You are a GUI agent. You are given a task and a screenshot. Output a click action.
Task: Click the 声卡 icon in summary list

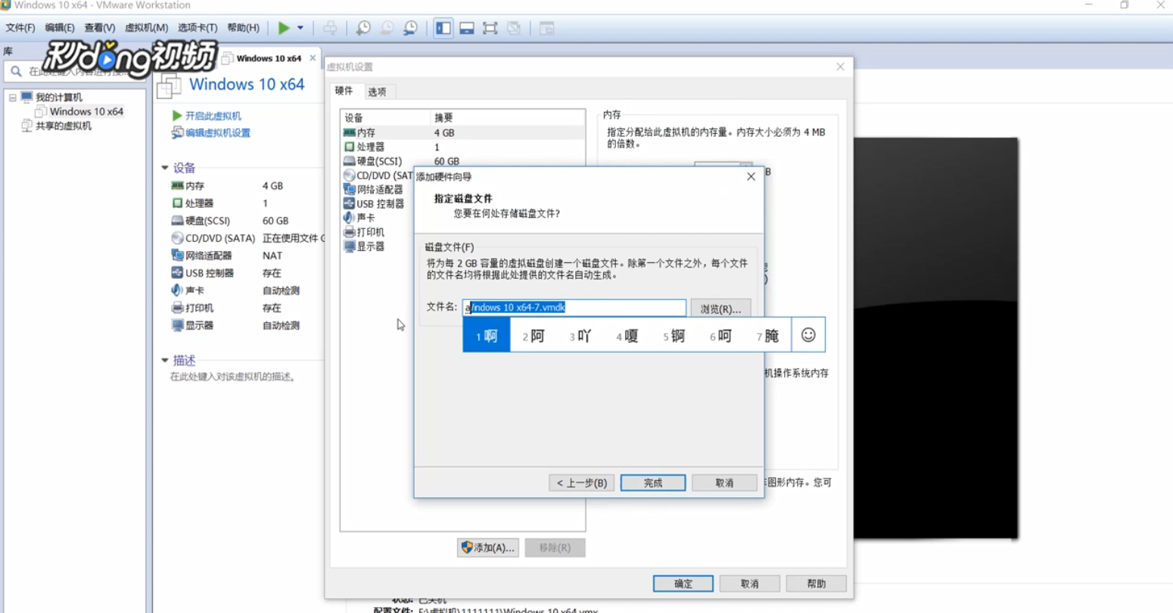177,290
